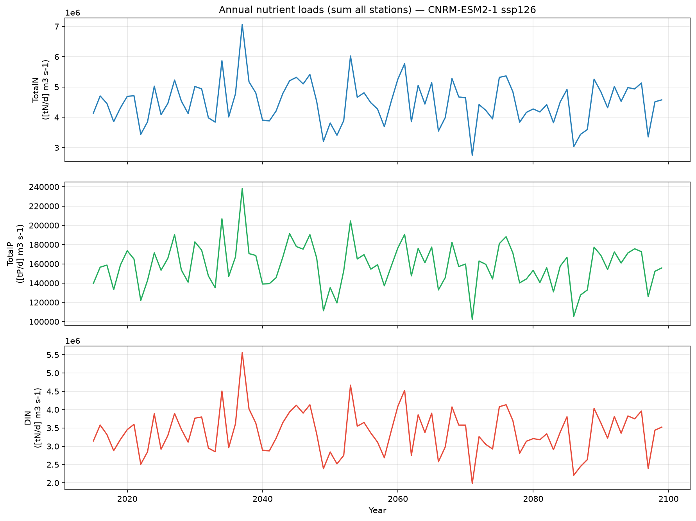This screenshot has width=696, height=521.
Task: Click the 2040 x-axis tick label
Action: (x=262, y=499)
